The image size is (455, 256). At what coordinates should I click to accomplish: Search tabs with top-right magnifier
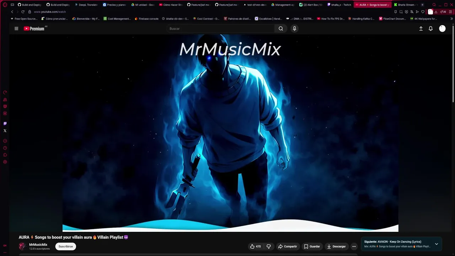[434, 5]
